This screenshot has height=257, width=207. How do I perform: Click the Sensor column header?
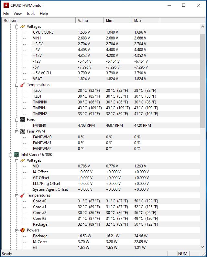pos(38,20)
